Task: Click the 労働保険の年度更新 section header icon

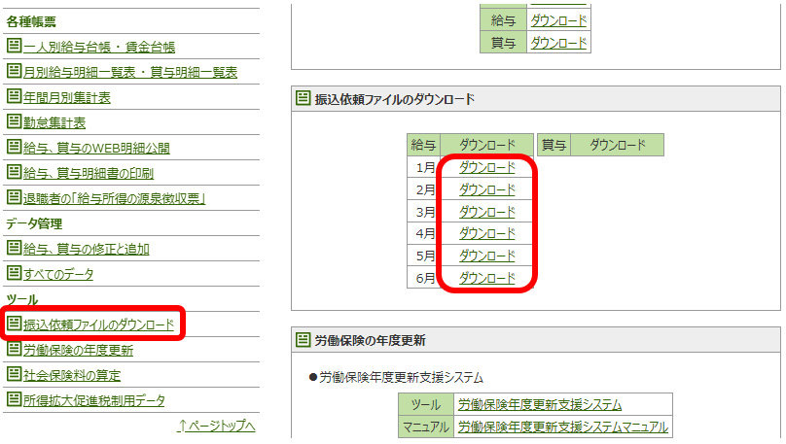Action: click(304, 341)
